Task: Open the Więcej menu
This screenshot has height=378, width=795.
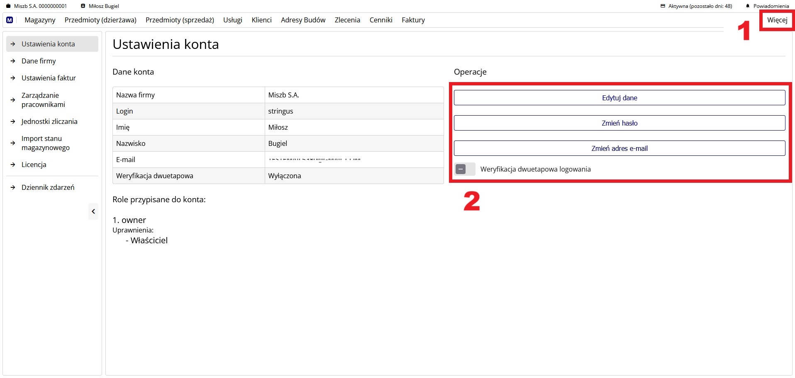Action: tap(777, 20)
